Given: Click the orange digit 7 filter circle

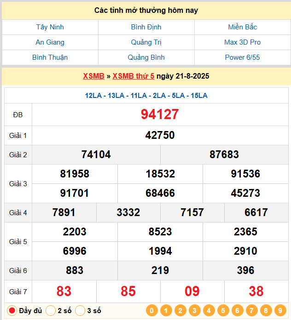Looking at the screenshot, I should pos(251,311).
